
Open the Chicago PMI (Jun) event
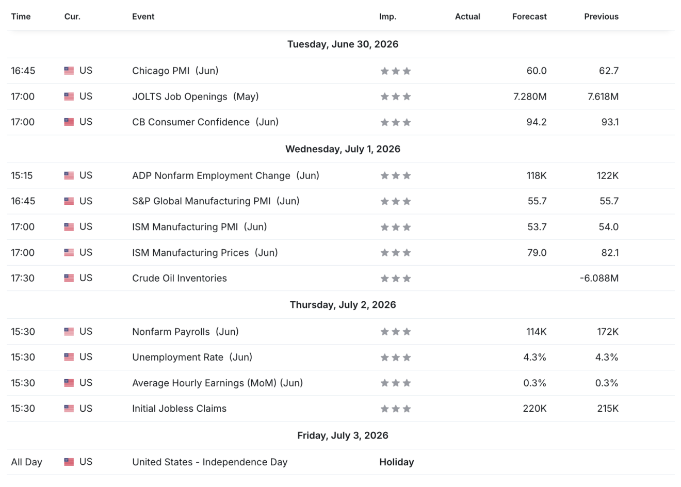[x=175, y=71]
